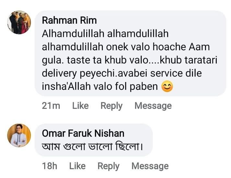
Task: Open Rahman Rim's profile picture
Action: 19,22
